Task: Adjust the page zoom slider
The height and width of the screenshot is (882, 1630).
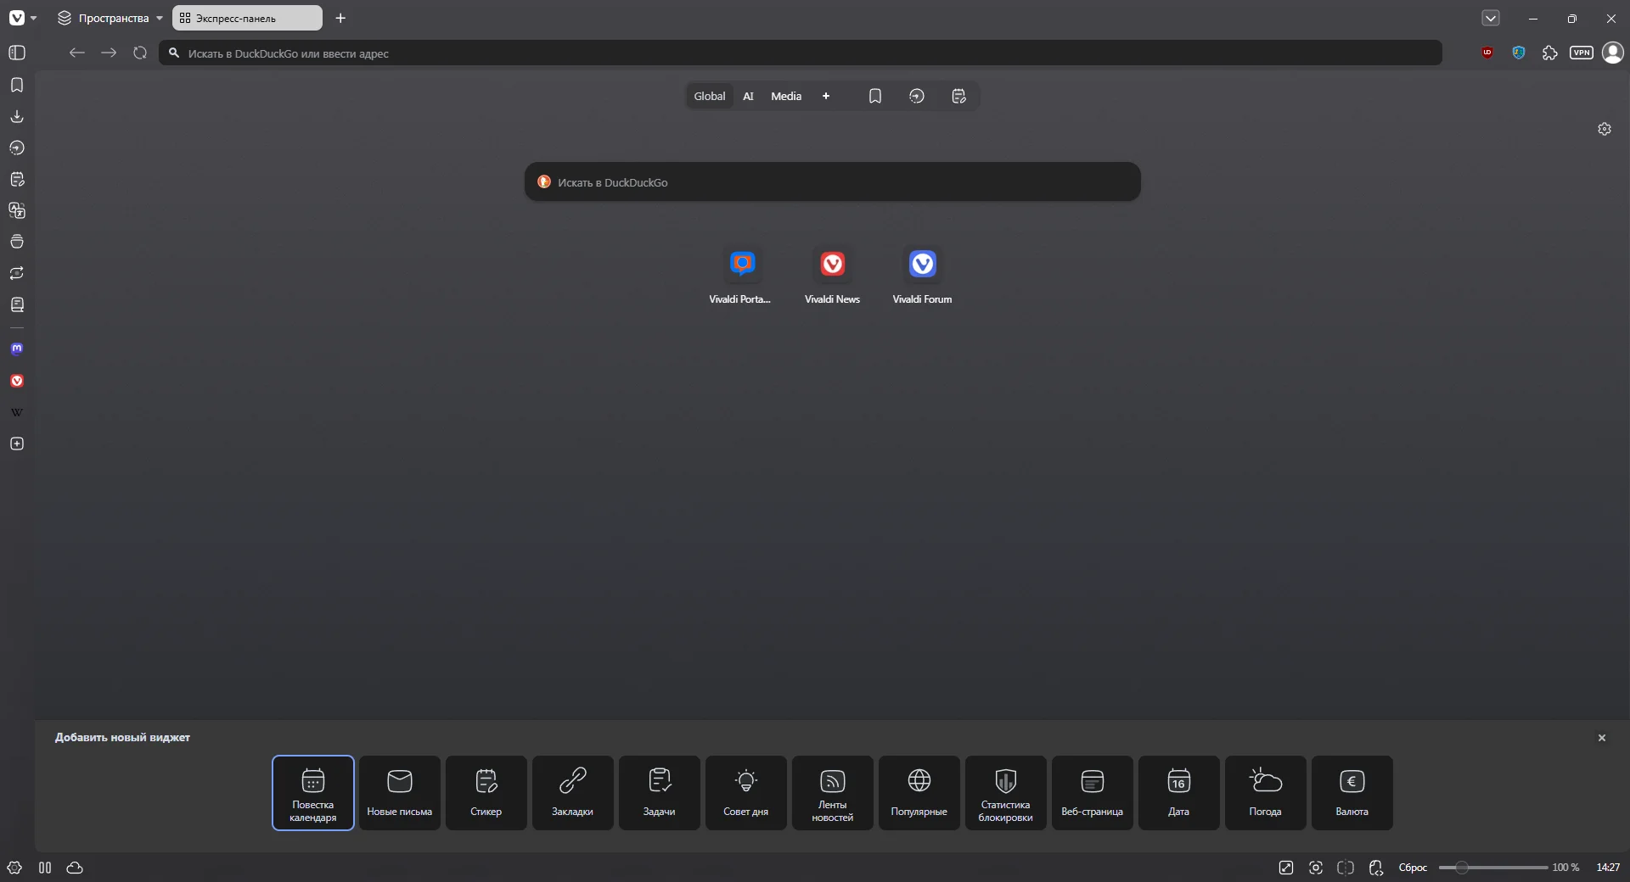Action: tap(1492, 868)
